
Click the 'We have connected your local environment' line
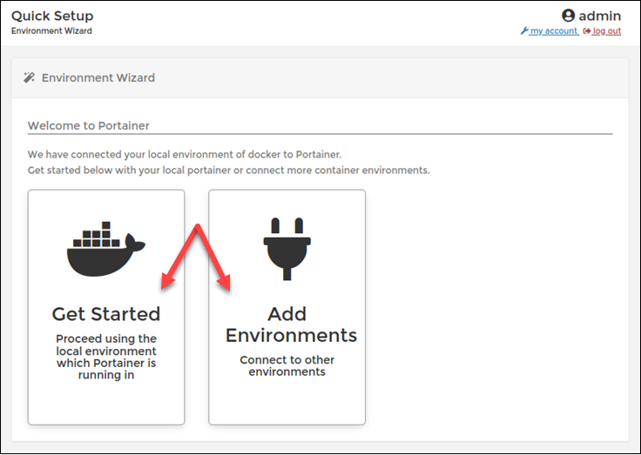point(185,154)
